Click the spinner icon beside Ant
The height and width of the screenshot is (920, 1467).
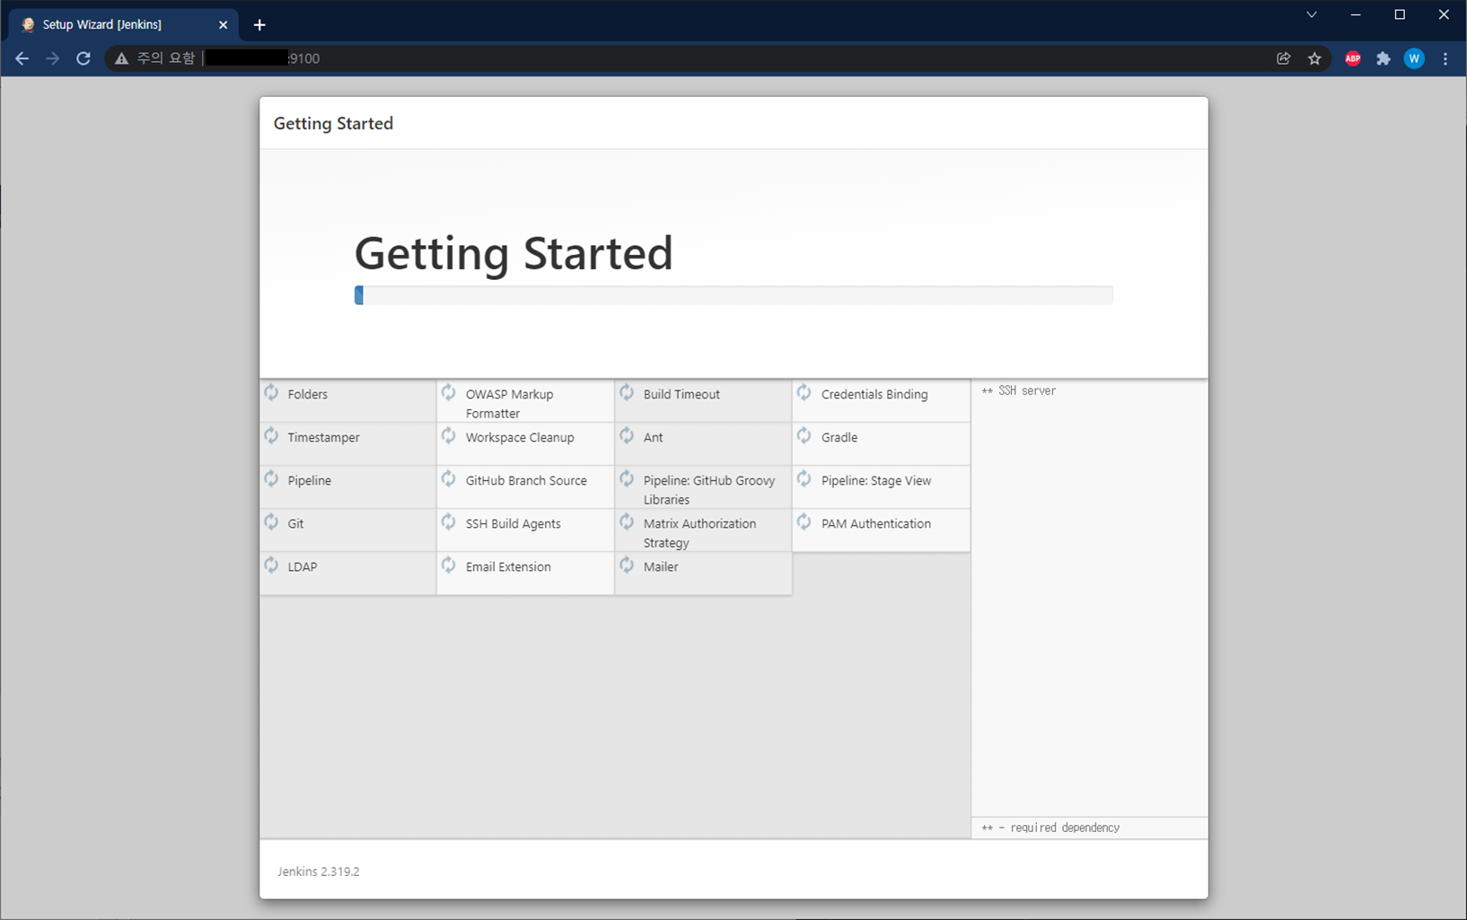(x=627, y=435)
